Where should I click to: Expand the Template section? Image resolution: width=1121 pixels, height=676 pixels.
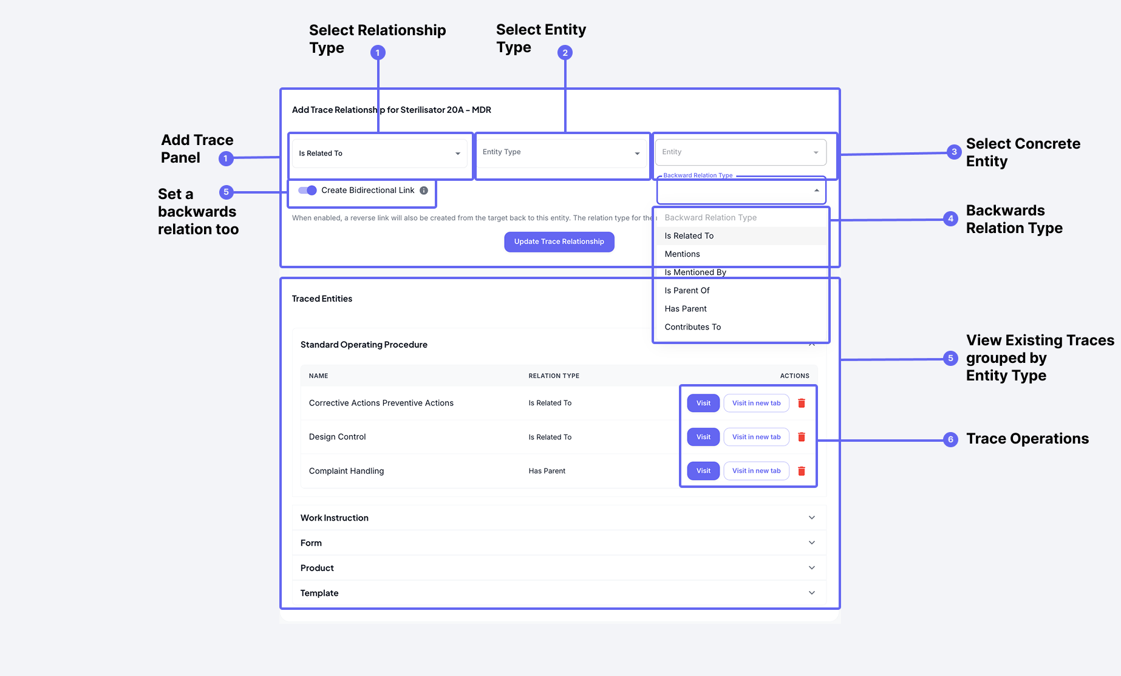(811, 593)
